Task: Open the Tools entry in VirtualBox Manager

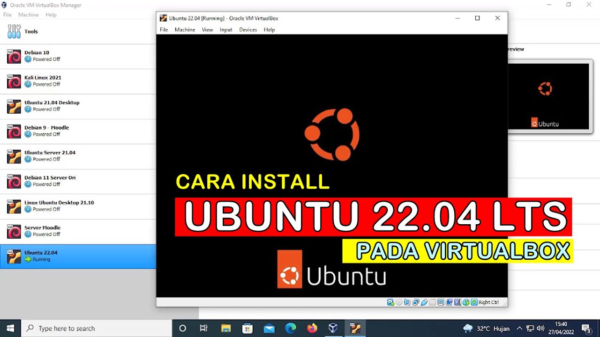Action: point(78,31)
